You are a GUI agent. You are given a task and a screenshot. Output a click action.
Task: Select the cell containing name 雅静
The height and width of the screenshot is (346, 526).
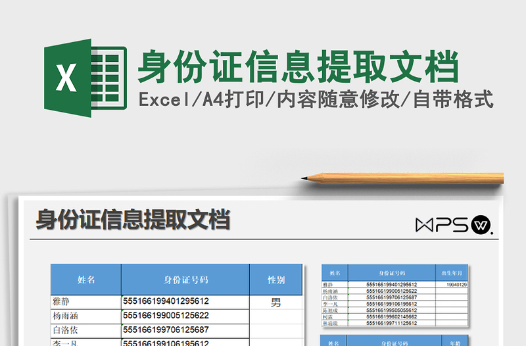tap(86, 302)
